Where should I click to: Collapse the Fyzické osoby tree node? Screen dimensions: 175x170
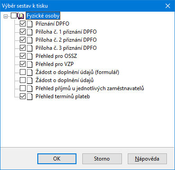[x=5, y=16]
